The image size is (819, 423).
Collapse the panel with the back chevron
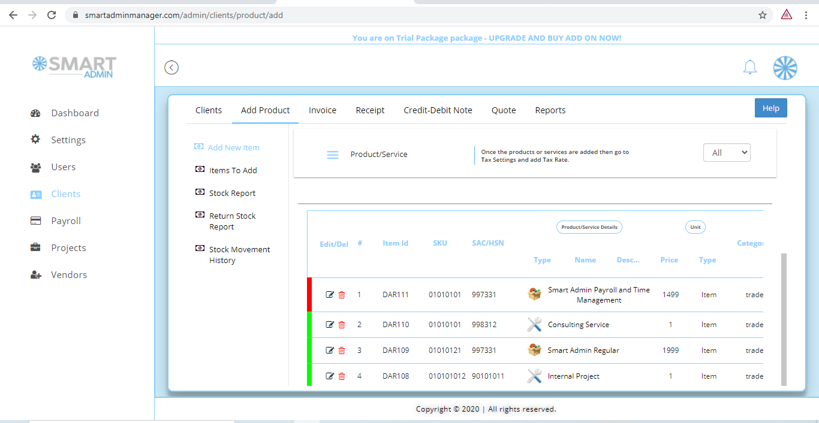(171, 67)
